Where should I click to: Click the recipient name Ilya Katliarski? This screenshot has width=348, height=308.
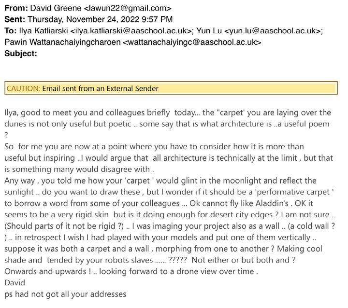[43, 31]
